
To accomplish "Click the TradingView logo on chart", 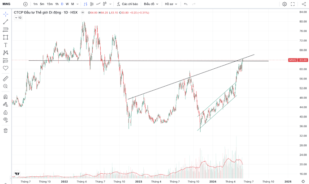I will 17,174.
